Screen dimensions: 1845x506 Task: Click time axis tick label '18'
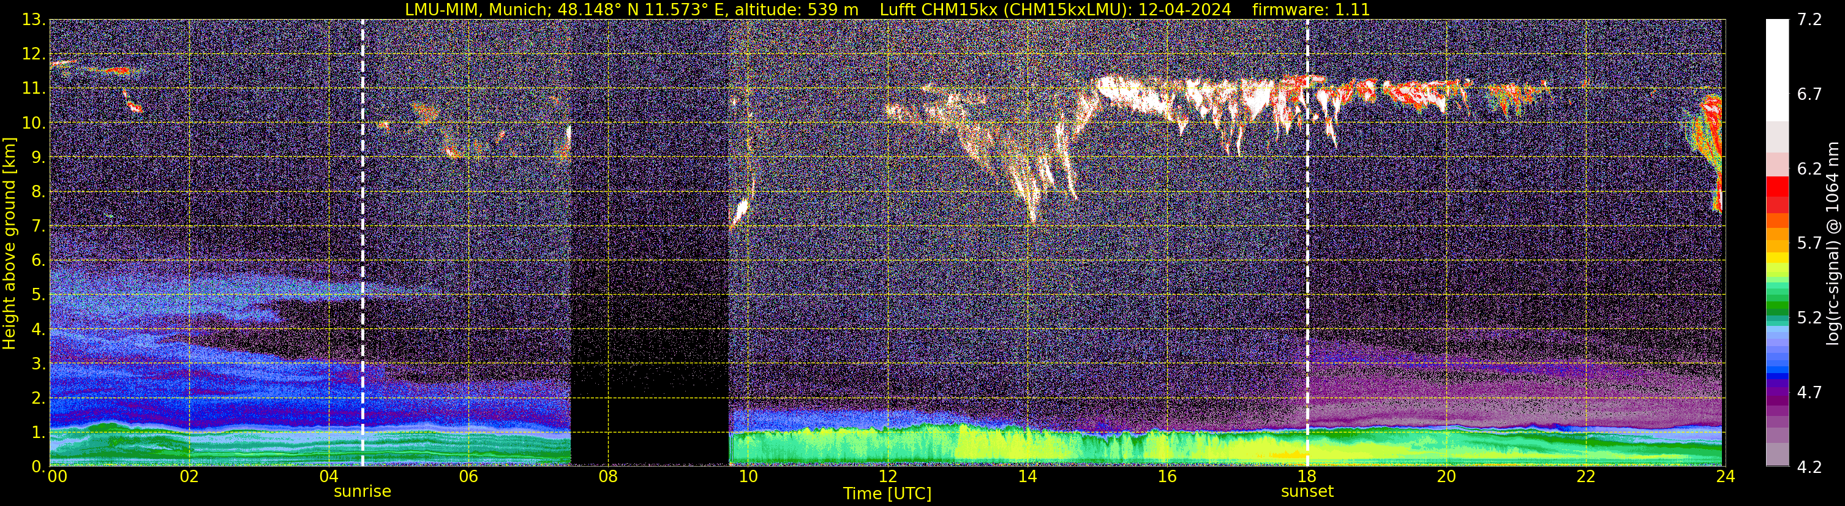coord(1306,477)
